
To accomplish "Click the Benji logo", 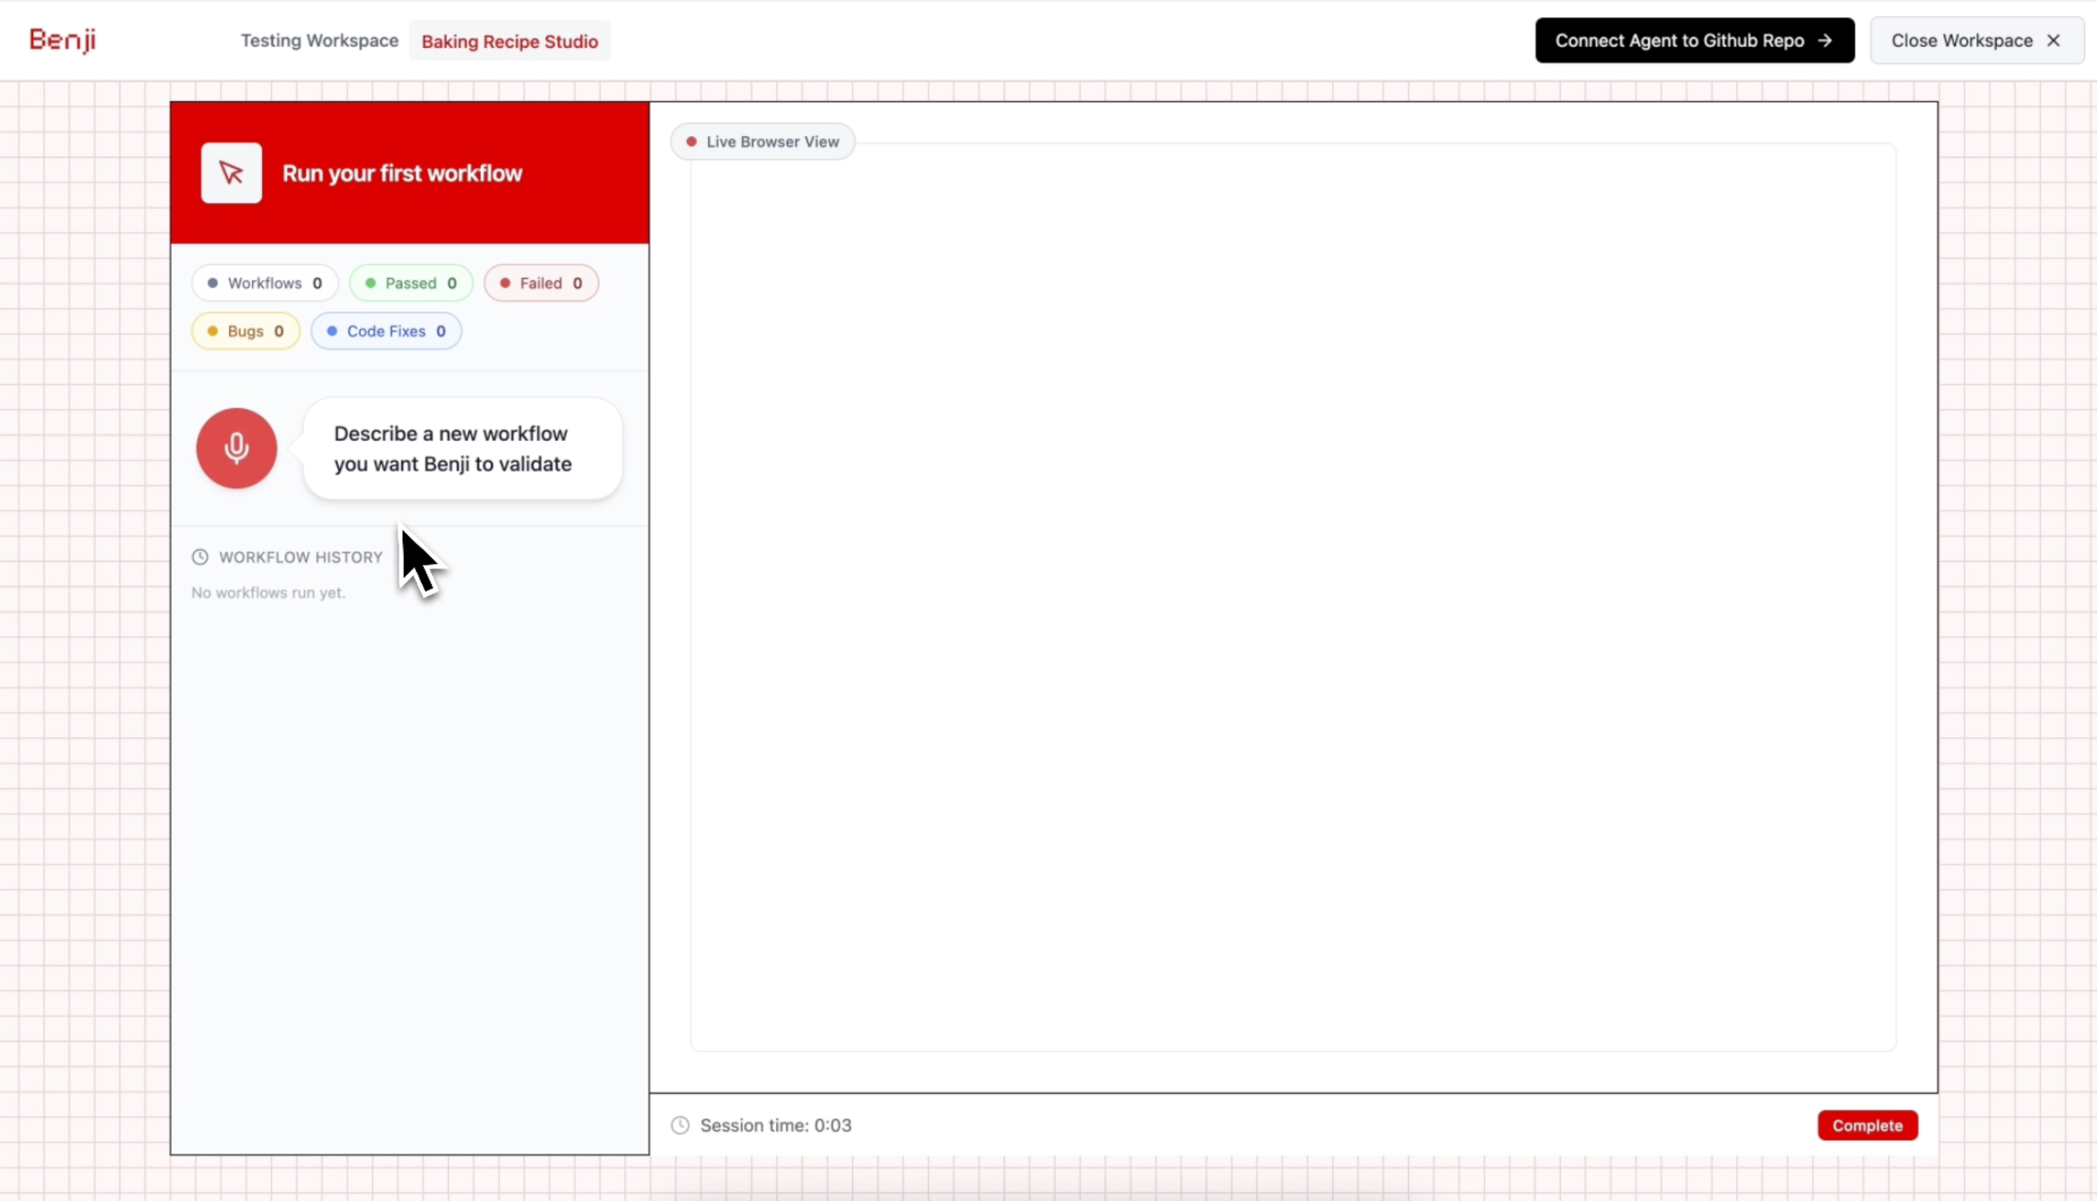I will click(63, 39).
